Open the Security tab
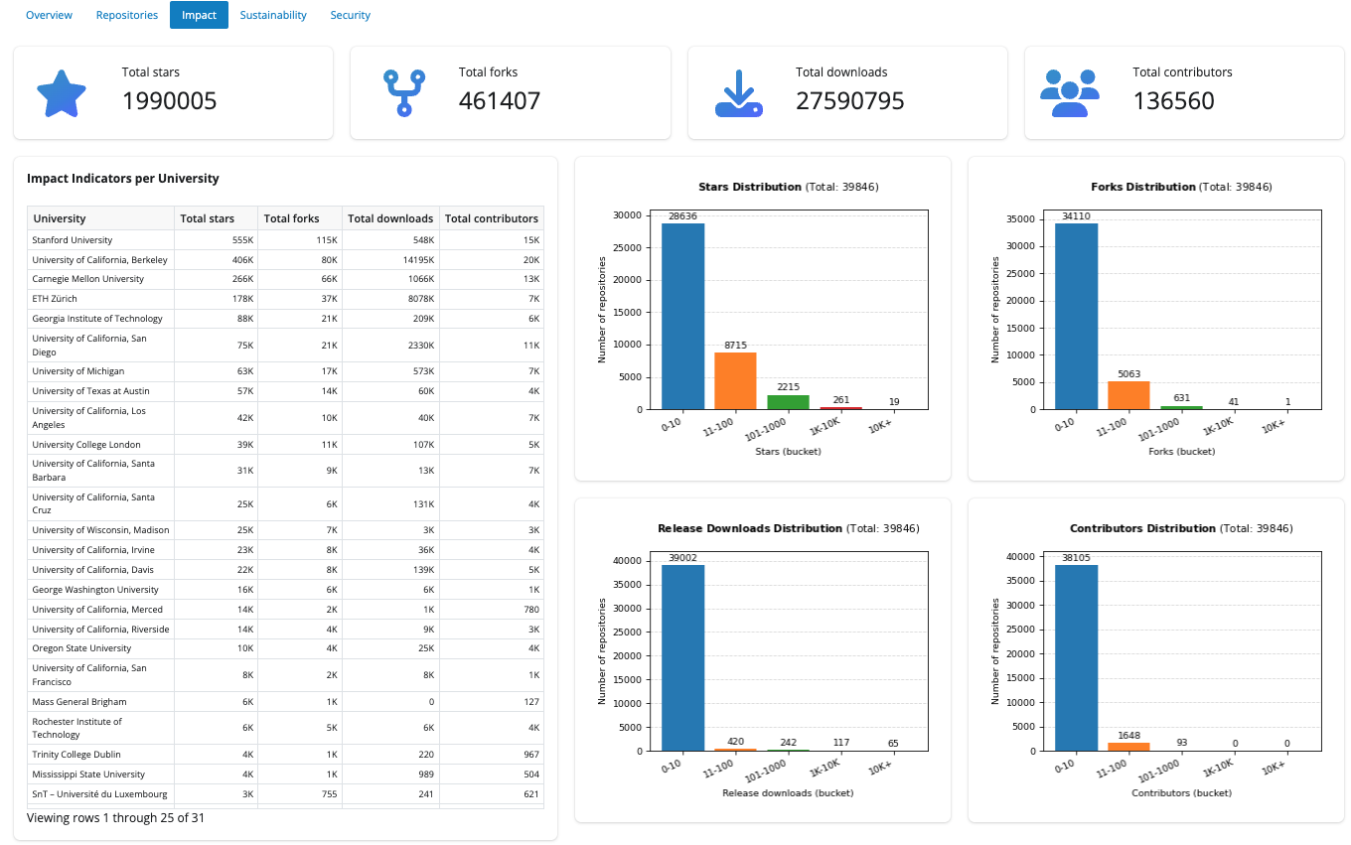Viewport: 1351px width, 845px height. coord(350,15)
